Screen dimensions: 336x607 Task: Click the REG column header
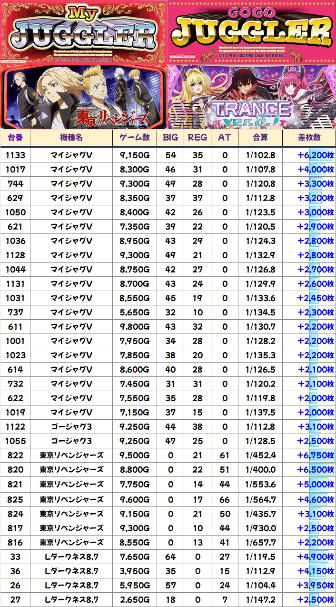pyautogui.click(x=198, y=138)
